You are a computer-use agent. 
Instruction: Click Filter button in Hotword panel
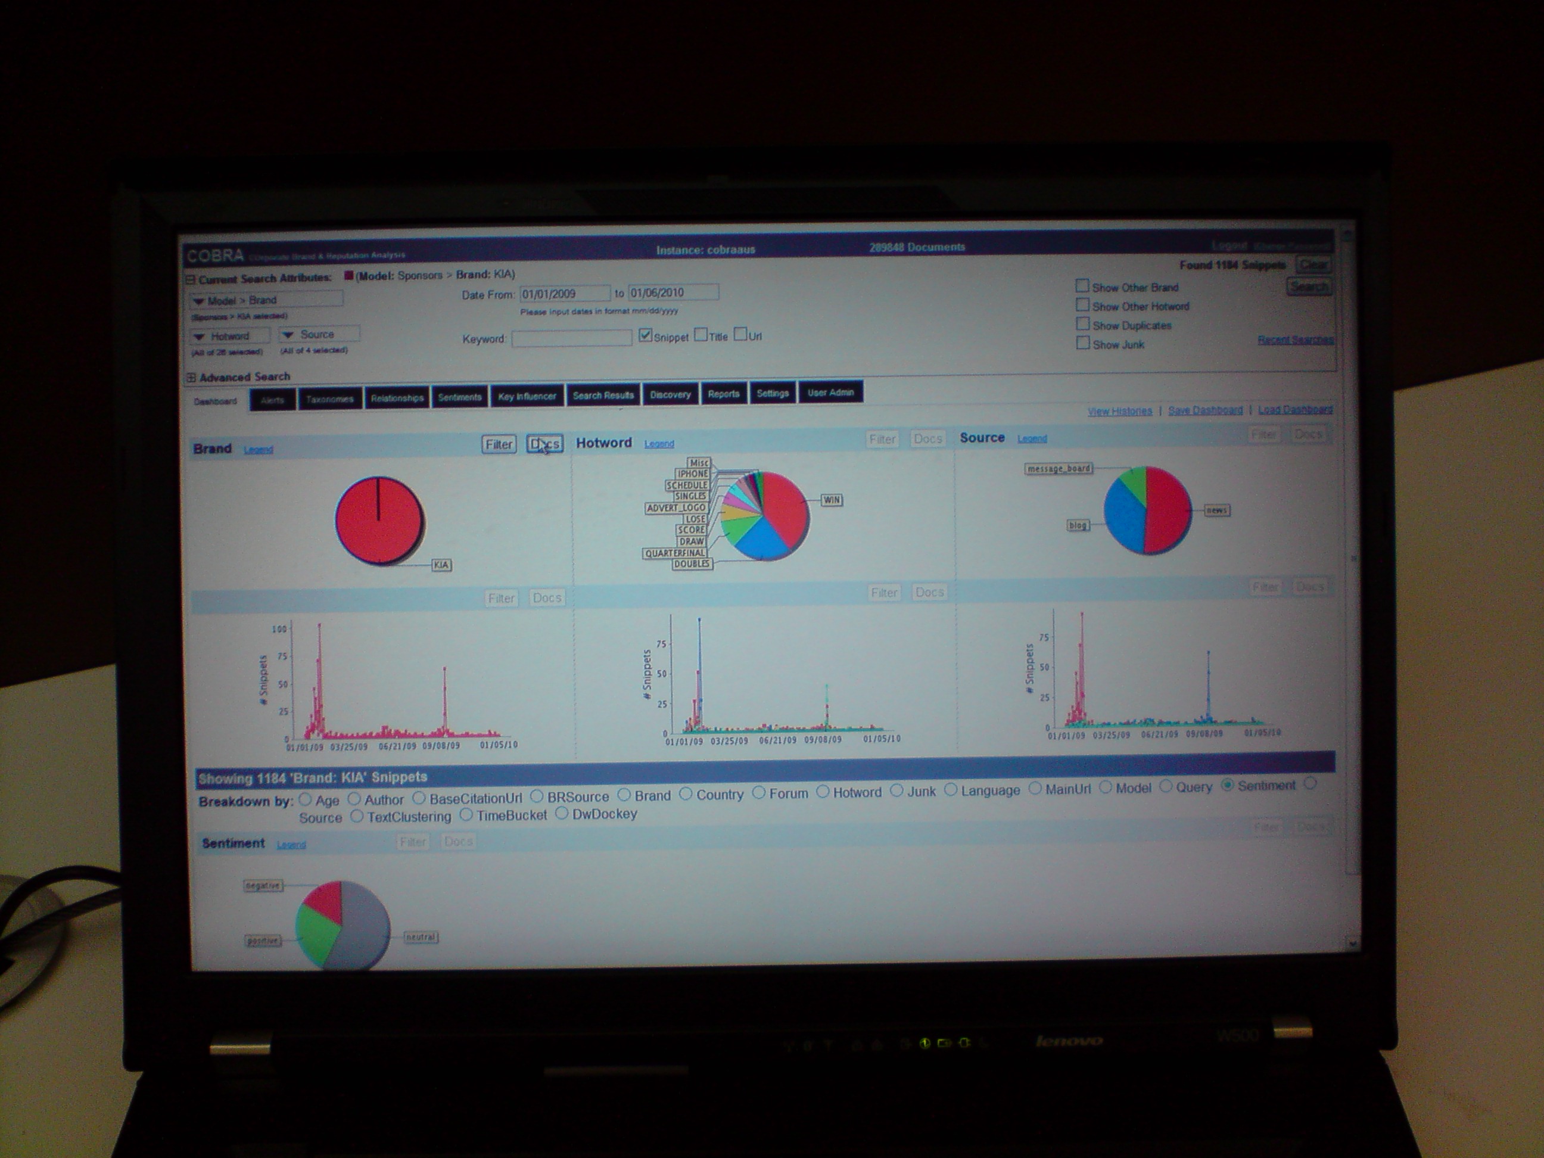pos(882,439)
